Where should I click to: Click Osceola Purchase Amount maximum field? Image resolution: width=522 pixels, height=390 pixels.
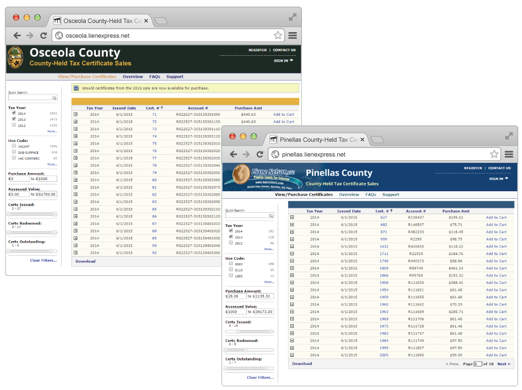point(48,179)
